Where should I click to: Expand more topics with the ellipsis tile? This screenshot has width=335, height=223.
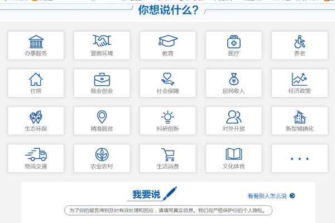(299, 158)
